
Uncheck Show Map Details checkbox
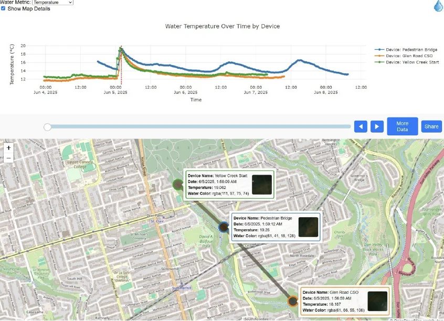pyautogui.click(x=4, y=9)
